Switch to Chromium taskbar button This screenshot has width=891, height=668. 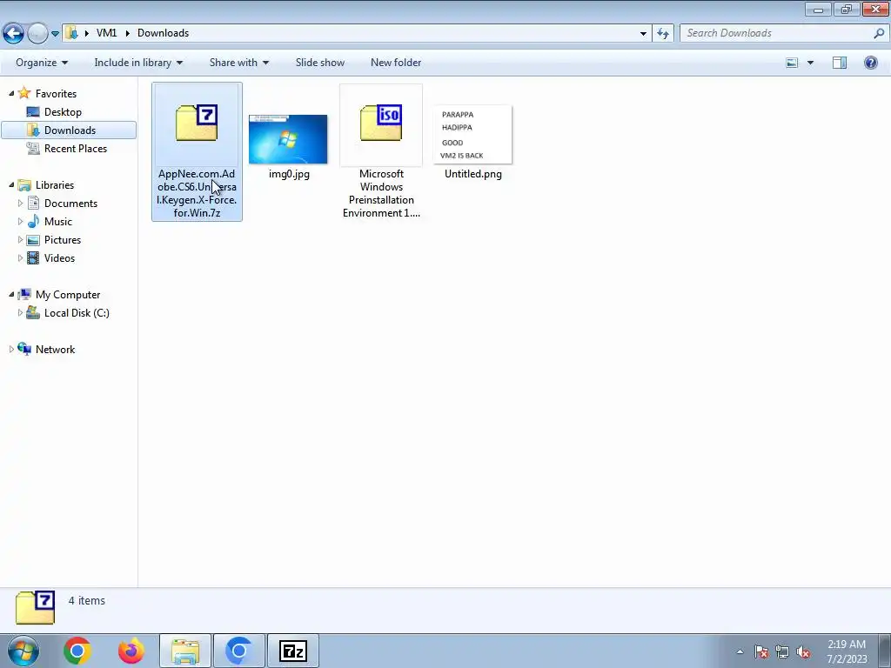tap(238, 651)
